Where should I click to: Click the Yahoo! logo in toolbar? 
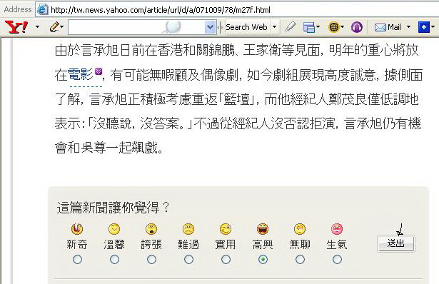[x=17, y=27]
